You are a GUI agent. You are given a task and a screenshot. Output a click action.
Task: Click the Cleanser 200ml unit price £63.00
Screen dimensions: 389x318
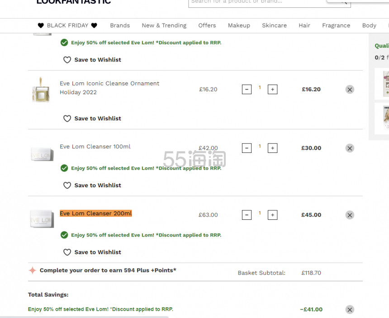pyautogui.click(x=208, y=215)
